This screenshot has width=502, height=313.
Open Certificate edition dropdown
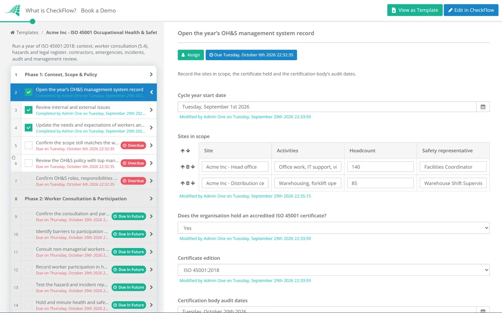point(334,270)
